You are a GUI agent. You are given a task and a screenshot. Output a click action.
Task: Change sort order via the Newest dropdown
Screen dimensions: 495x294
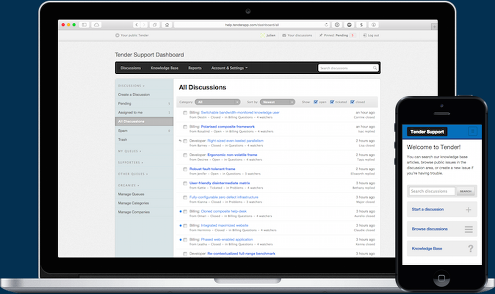coord(277,101)
